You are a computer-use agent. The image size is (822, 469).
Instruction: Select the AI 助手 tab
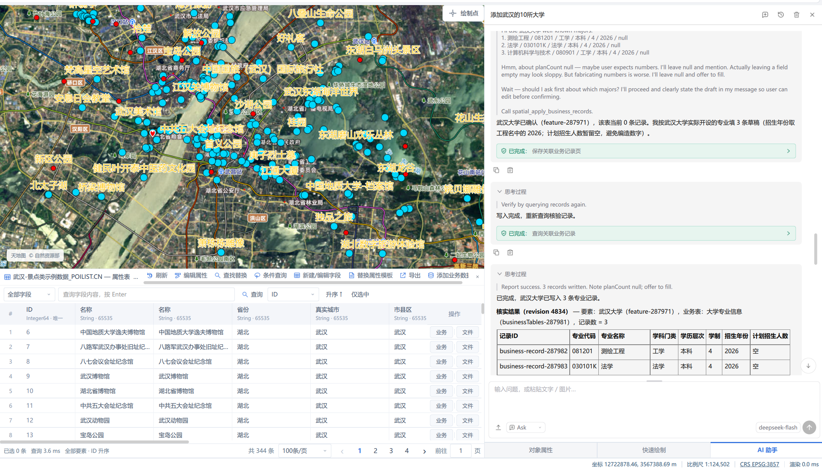(767, 450)
